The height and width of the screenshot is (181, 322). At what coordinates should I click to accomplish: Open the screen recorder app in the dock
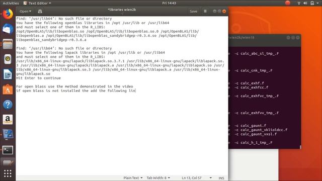point(8,134)
